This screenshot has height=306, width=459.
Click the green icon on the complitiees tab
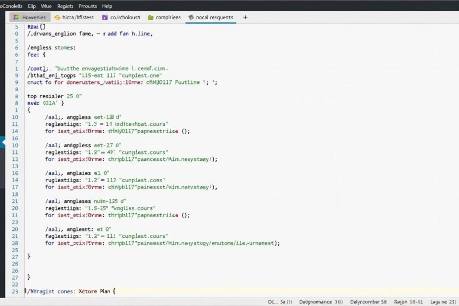tap(150, 17)
